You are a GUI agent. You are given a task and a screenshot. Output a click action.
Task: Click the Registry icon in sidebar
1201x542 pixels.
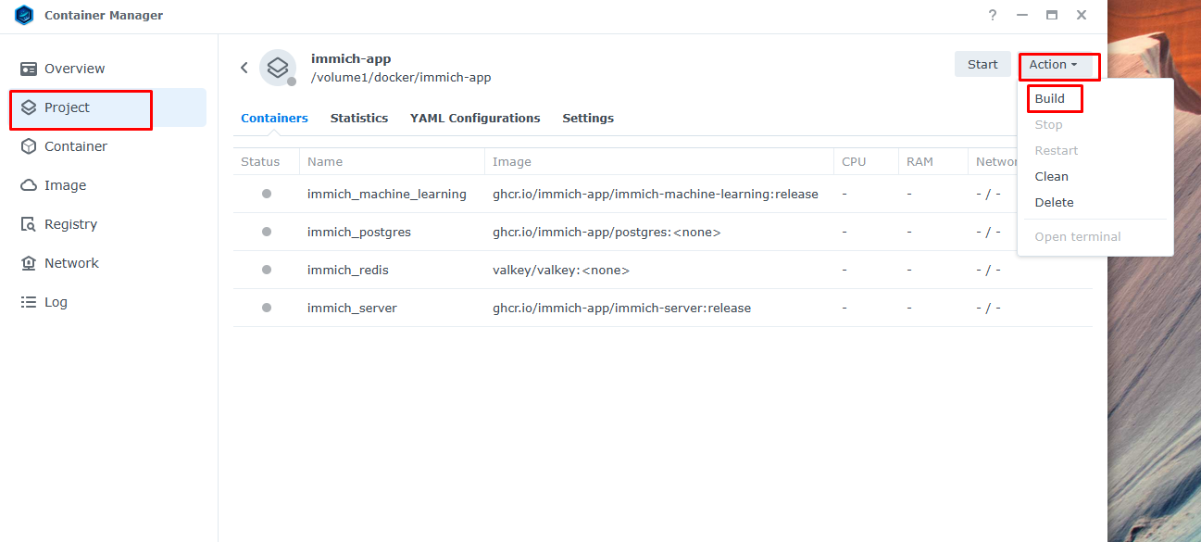pos(29,224)
